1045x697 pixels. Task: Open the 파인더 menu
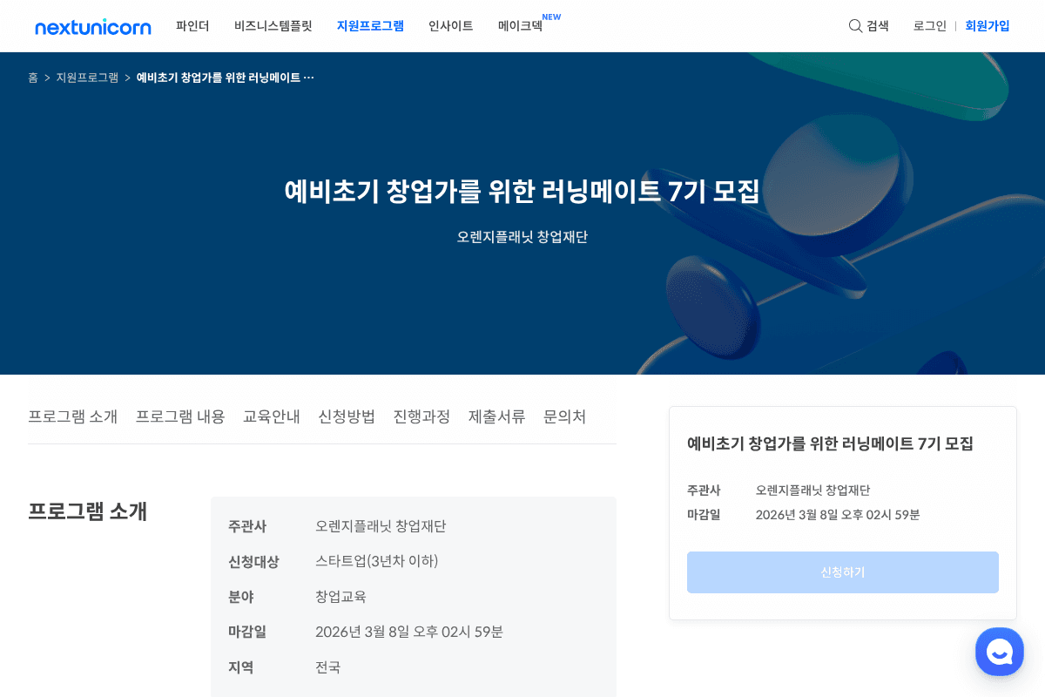tap(192, 26)
